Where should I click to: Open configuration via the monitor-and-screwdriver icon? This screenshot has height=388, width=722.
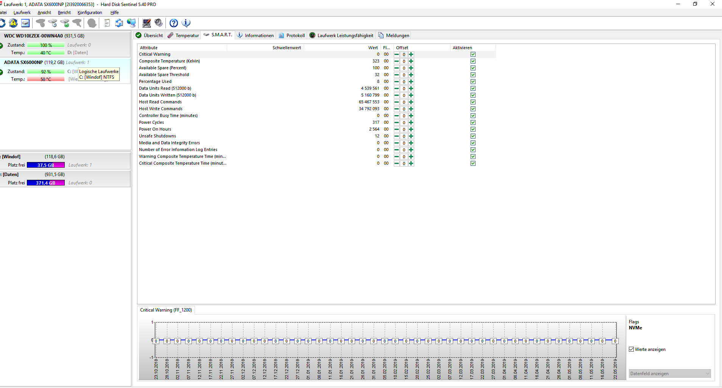click(147, 23)
